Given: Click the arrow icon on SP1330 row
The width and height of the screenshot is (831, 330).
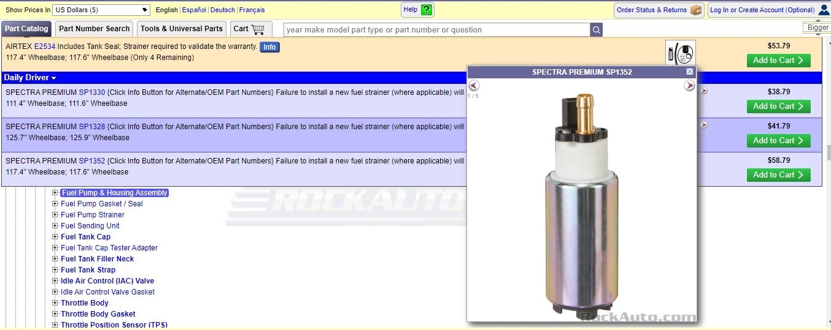Looking at the screenshot, I should [704, 91].
